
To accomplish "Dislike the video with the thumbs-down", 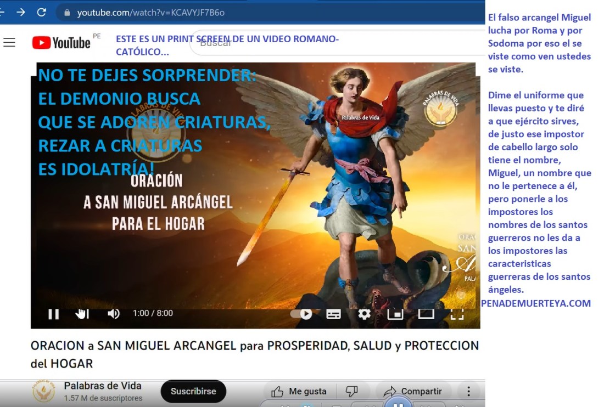I will pos(352,391).
